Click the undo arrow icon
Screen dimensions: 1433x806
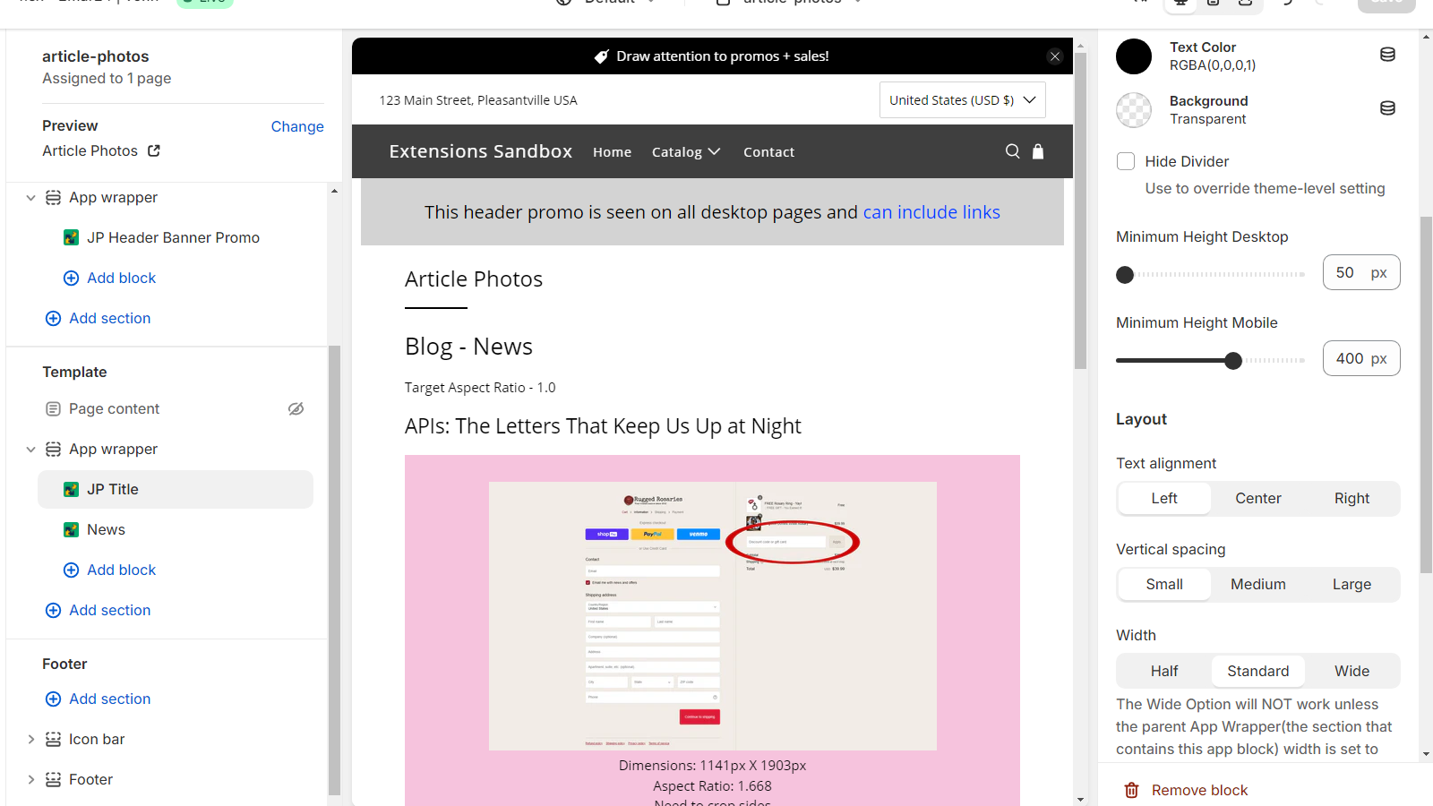(1287, 4)
